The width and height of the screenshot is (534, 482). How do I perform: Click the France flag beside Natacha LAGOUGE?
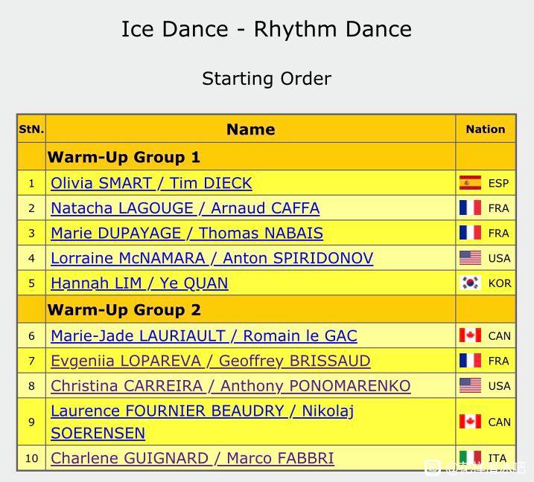pyautogui.click(x=470, y=208)
